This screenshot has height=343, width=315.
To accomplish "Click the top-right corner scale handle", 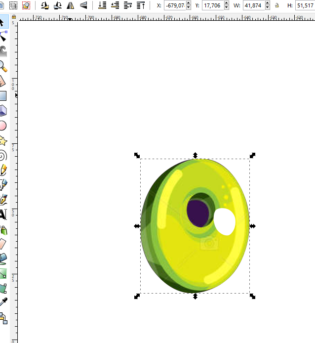I will point(252,155).
